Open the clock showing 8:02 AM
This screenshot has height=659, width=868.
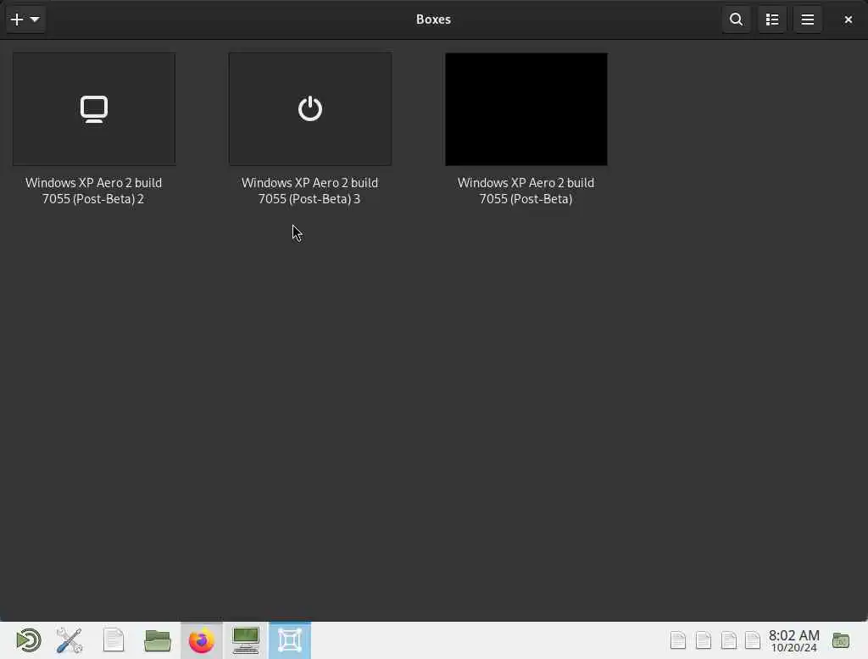pos(793,640)
